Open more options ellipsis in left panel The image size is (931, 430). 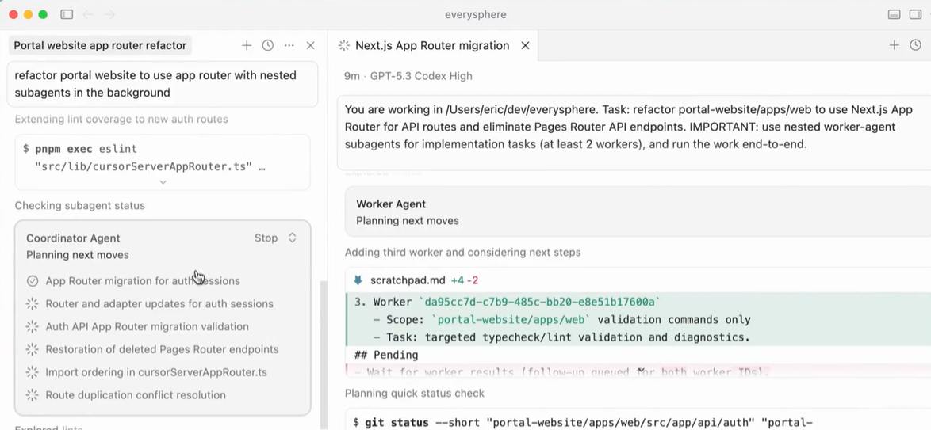(289, 45)
